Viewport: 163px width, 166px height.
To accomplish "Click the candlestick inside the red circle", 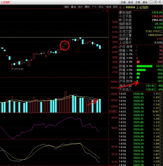I will click(x=66, y=43).
